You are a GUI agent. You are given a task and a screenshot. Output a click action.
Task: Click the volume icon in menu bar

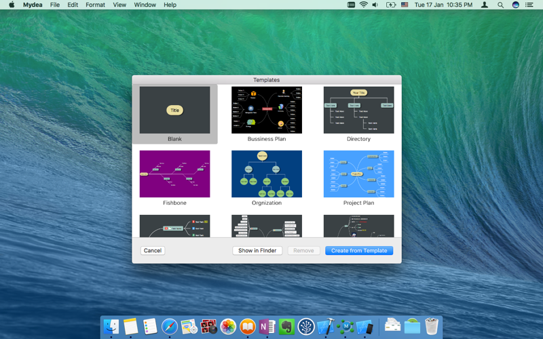click(375, 5)
